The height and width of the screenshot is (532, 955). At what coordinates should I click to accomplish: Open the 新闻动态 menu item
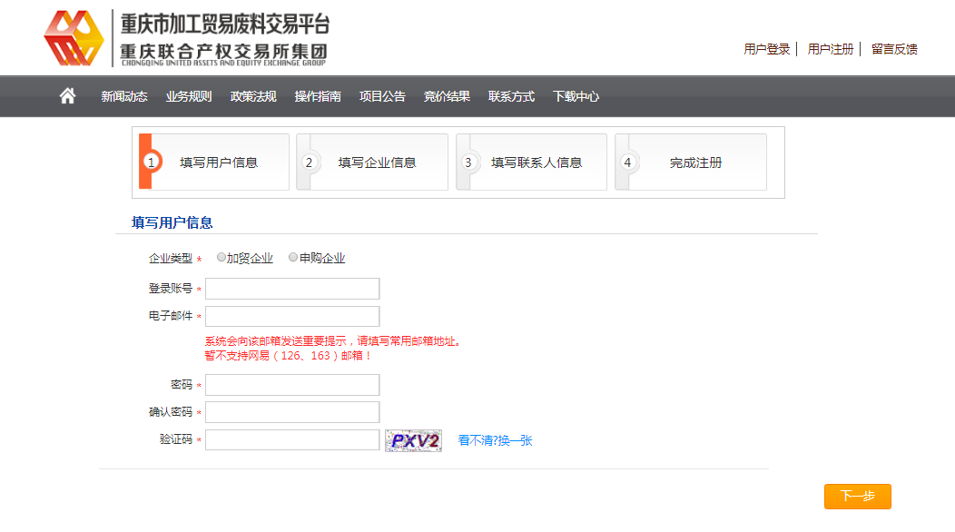(123, 96)
